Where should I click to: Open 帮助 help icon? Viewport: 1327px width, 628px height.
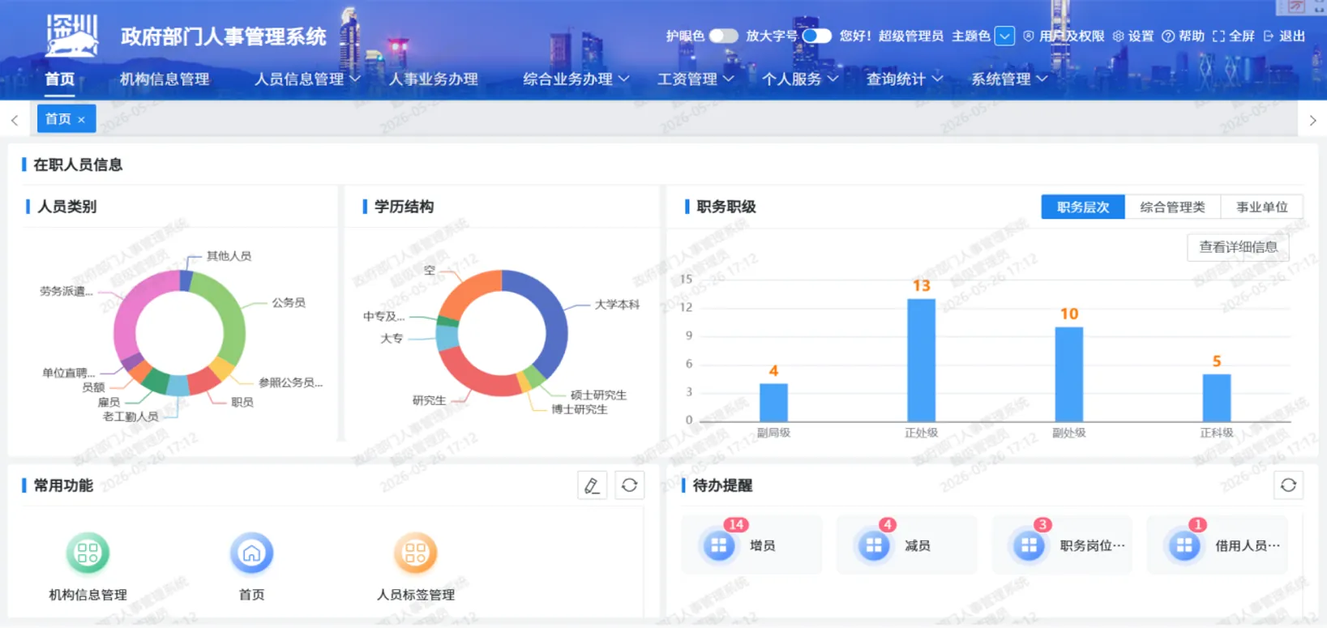coord(1168,36)
